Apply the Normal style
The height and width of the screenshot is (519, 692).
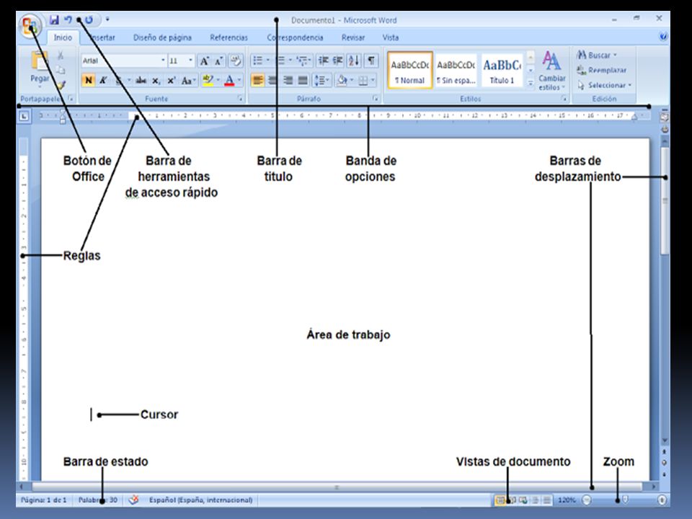coord(410,70)
